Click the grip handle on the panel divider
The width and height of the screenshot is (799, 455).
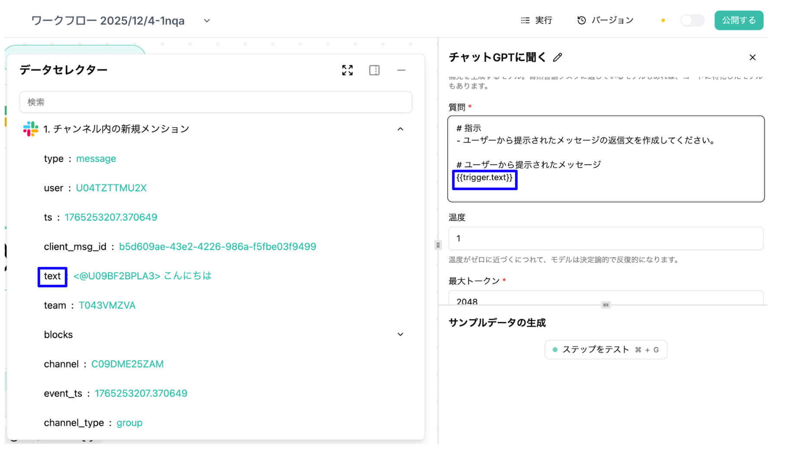coord(438,245)
